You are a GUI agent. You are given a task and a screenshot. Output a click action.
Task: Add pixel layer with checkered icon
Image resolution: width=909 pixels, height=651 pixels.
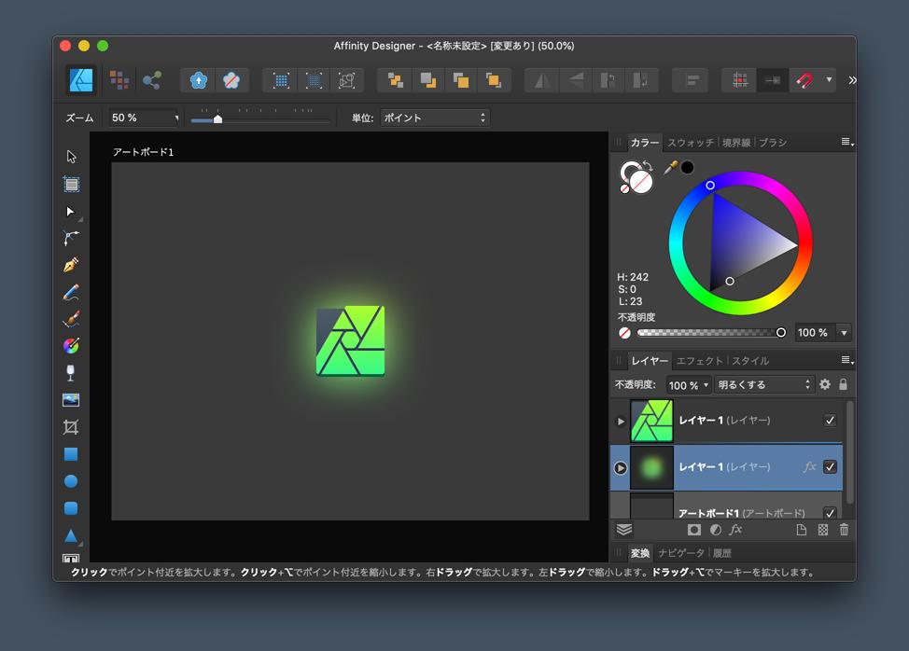[x=823, y=530]
